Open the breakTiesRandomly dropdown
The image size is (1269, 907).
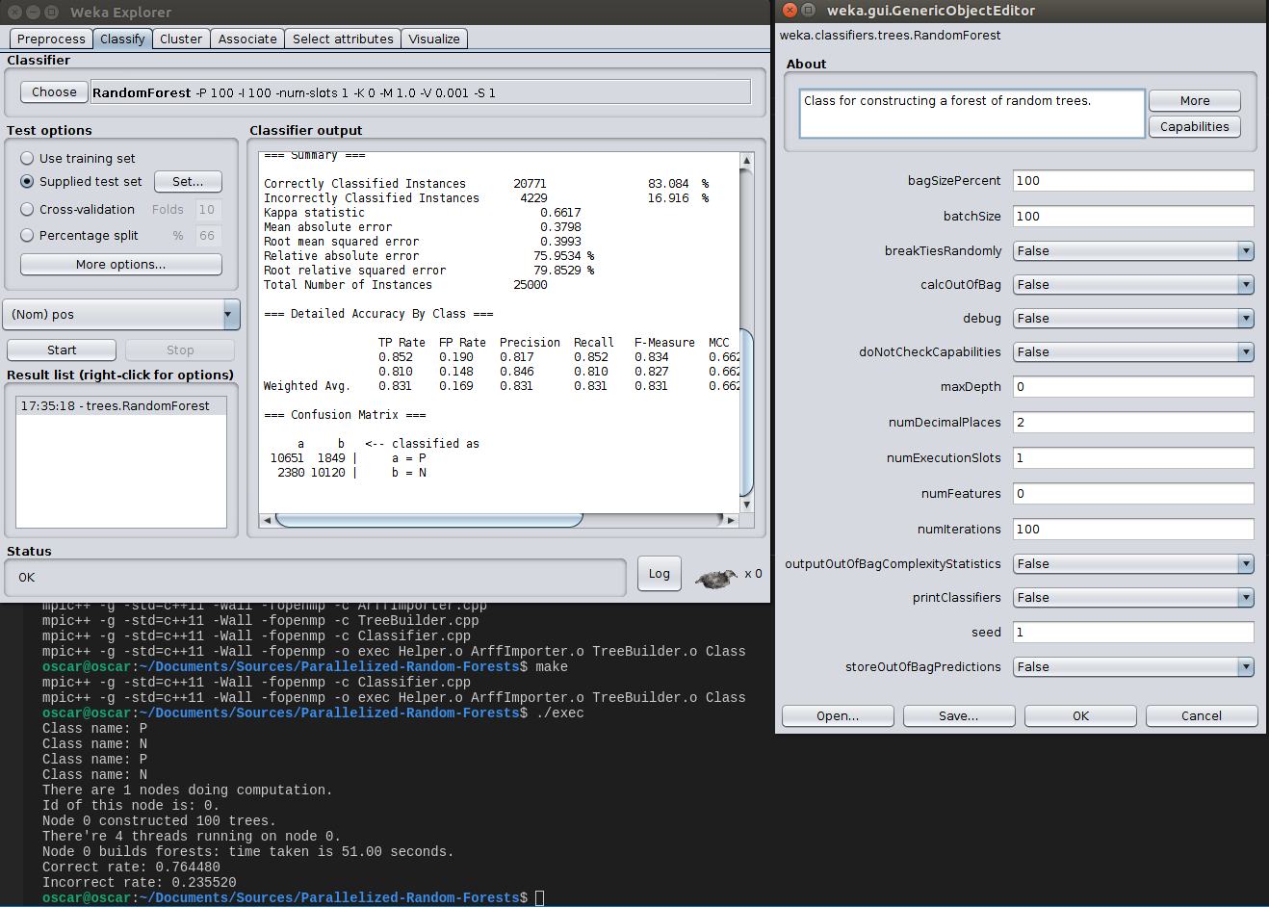(x=1133, y=250)
